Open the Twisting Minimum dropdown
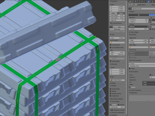 pyautogui.click(x=139, y=26)
